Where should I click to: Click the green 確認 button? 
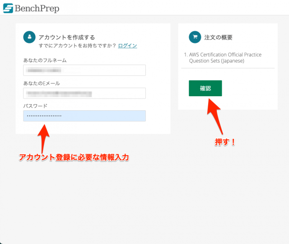pos(205,89)
